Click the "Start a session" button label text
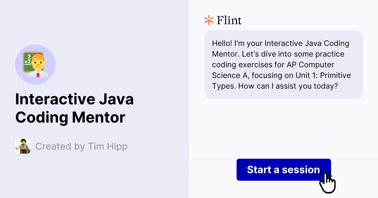The width and height of the screenshot is (378, 198). 283,170
